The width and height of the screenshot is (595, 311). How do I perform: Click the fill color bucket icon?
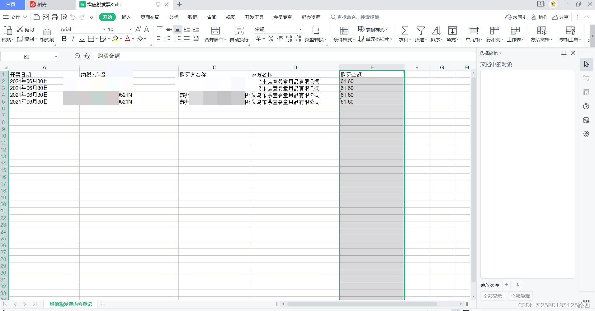coord(116,39)
